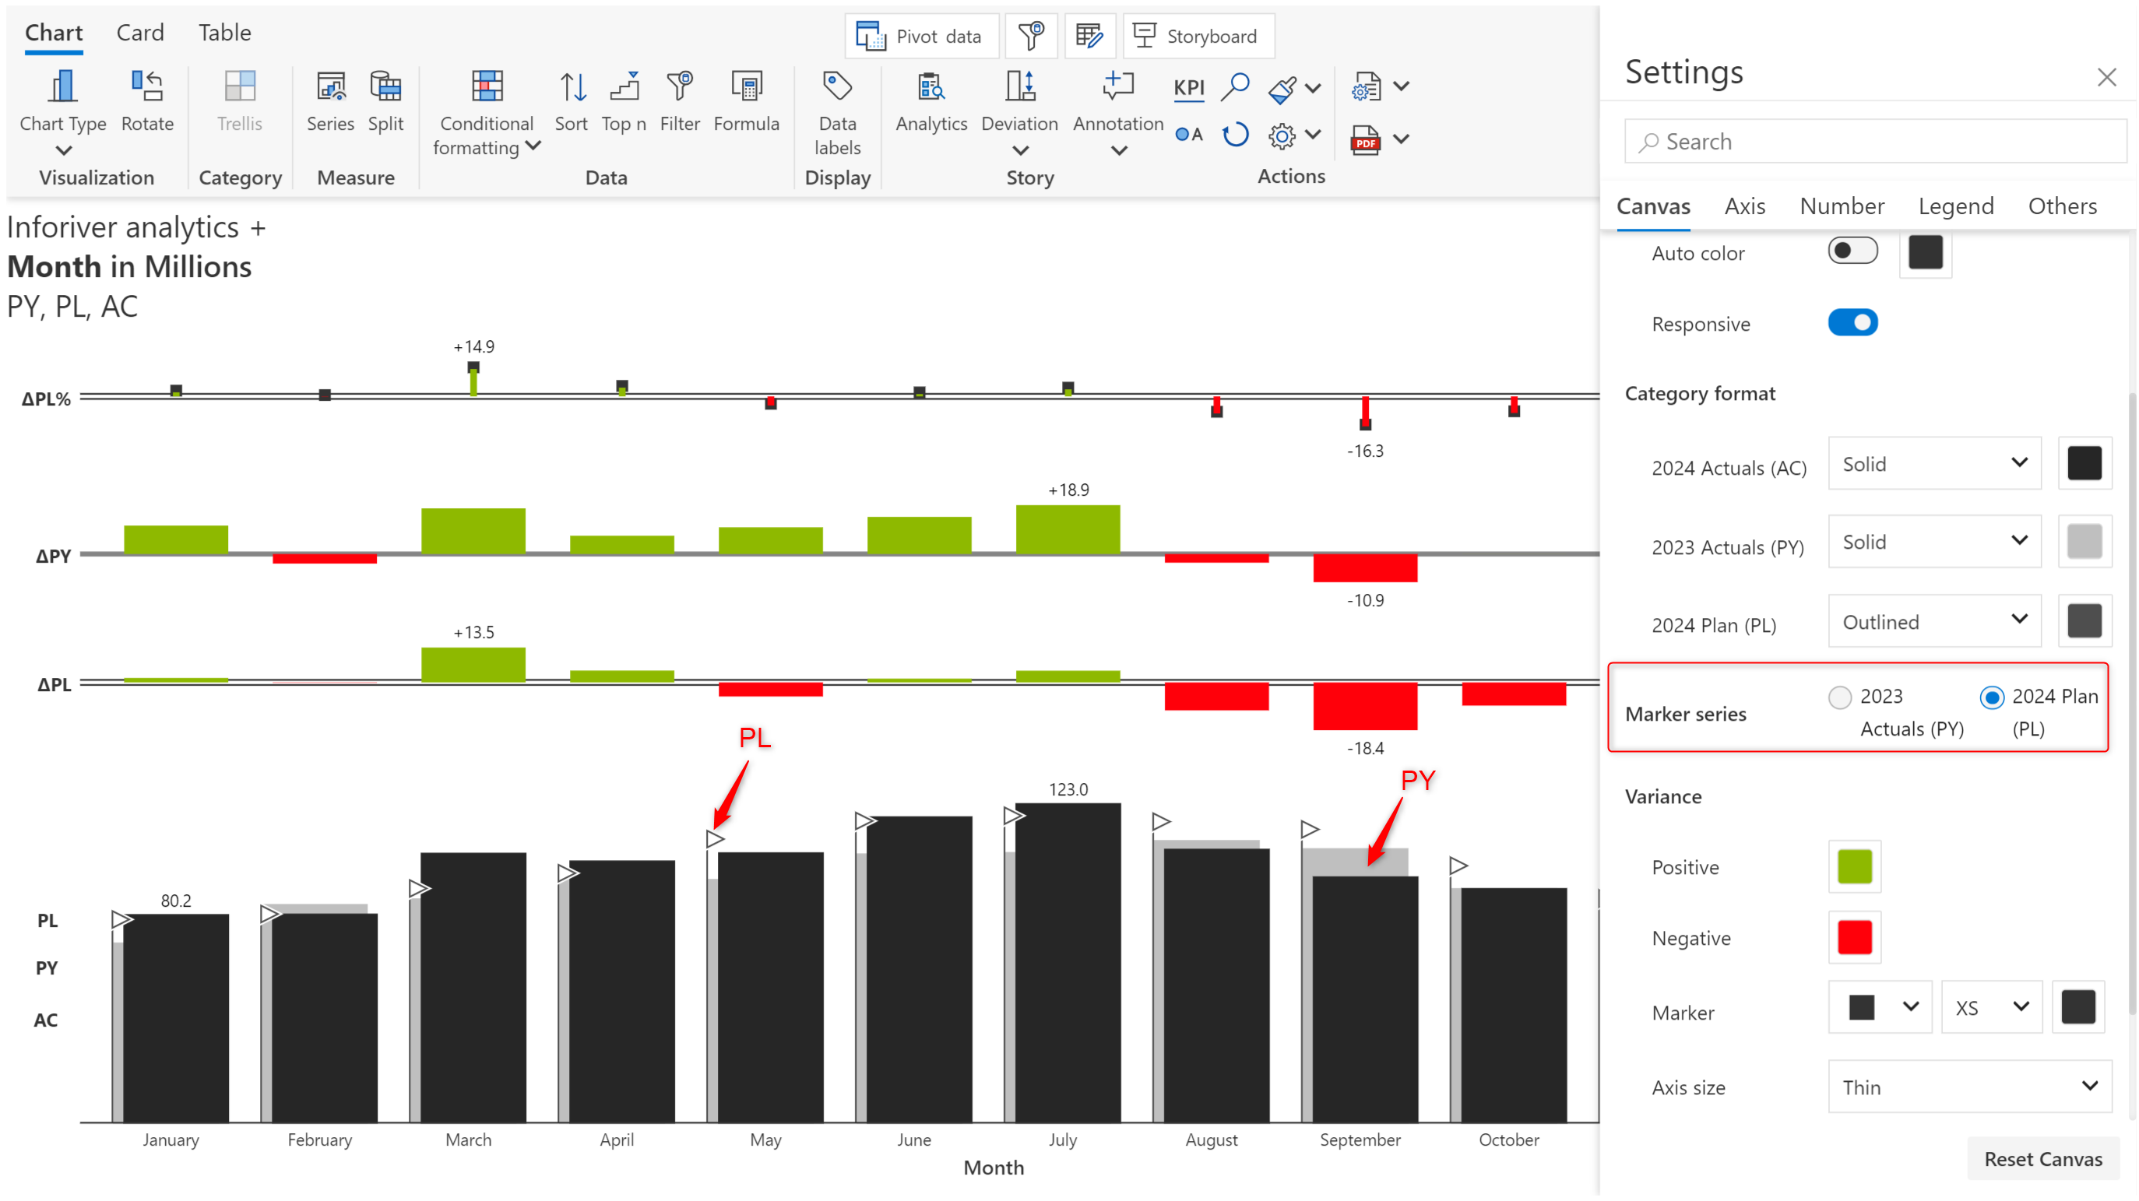The width and height of the screenshot is (2139, 1201).
Task: Open the Auto color dark swatch
Action: [1925, 252]
